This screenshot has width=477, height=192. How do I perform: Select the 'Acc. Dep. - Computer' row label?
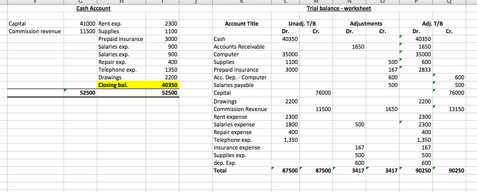pos(241,77)
